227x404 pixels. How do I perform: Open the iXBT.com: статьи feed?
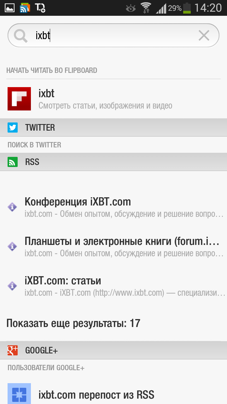[x=113, y=286]
